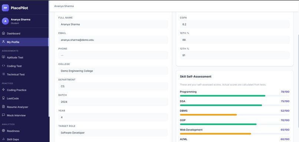Click the Target Role field

[x=113, y=133]
